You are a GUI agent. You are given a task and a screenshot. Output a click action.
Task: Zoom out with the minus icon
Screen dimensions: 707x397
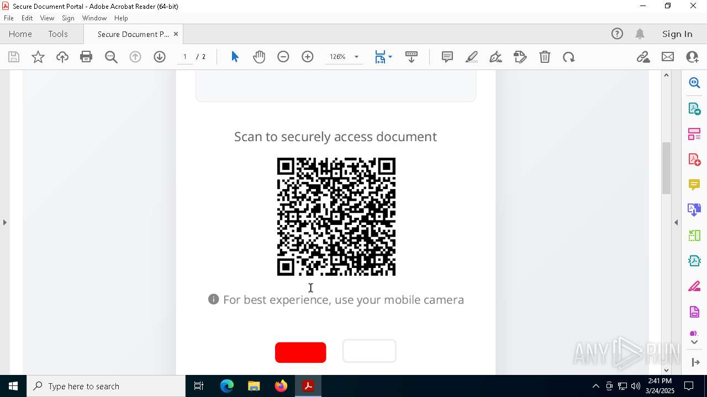283,57
